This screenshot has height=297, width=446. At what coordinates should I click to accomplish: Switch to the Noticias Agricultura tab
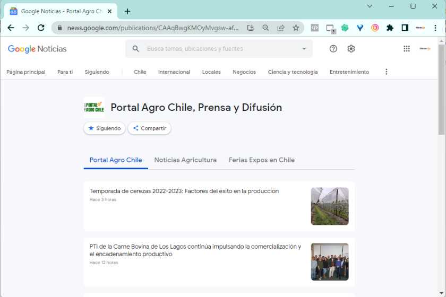[x=185, y=160]
